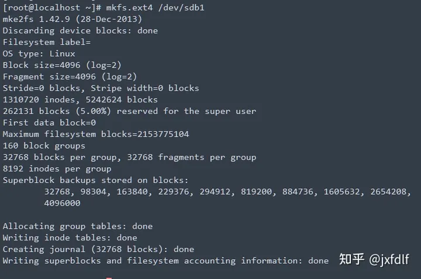Click the 'Fragment size=4096' line

(70, 77)
